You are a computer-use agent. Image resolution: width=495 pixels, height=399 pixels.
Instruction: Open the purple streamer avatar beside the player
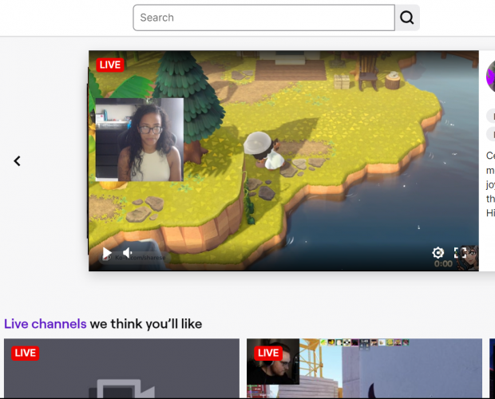(x=490, y=77)
